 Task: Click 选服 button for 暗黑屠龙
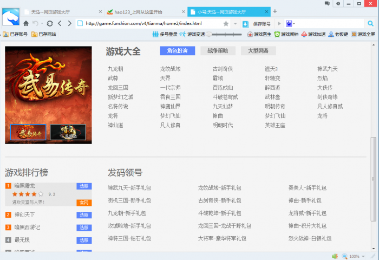pos(84,186)
